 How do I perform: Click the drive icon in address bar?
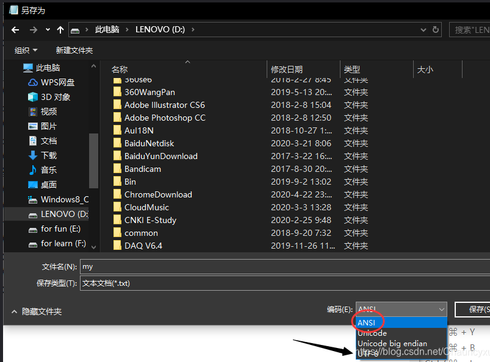tap(75, 30)
